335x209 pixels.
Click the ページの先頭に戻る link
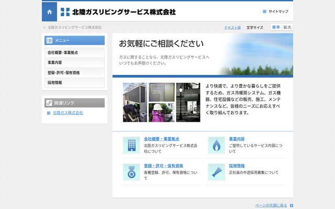[x=271, y=205]
